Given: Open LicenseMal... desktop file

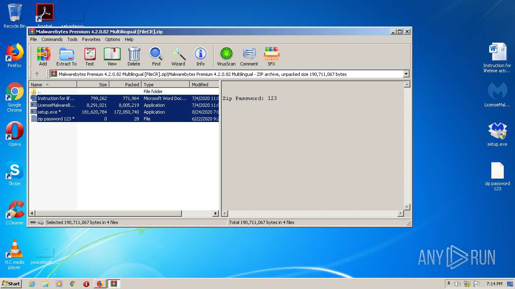Looking at the screenshot, I should point(497,95).
